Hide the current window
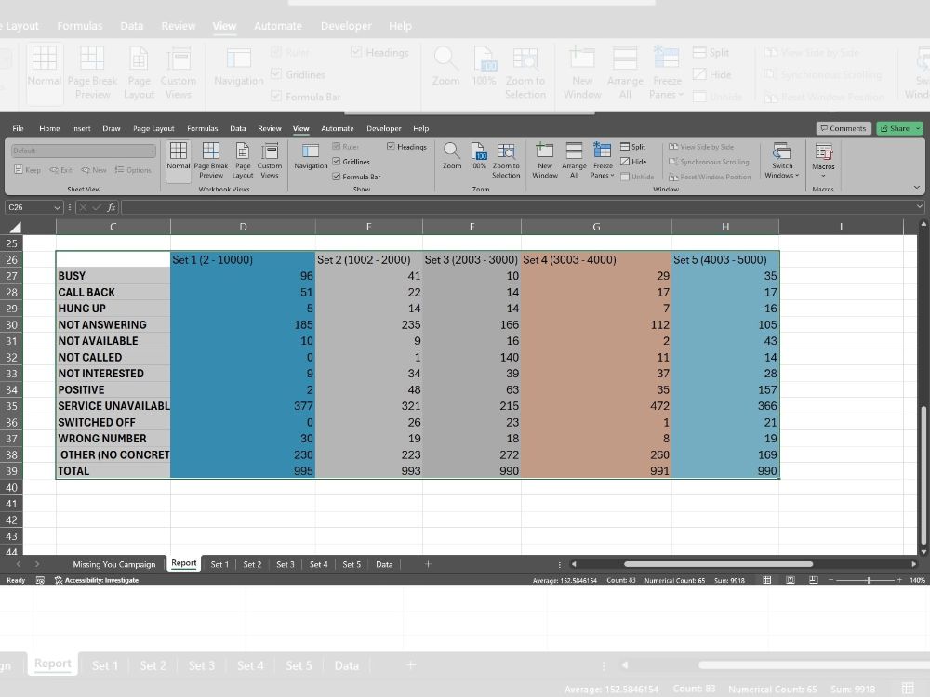 point(633,161)
